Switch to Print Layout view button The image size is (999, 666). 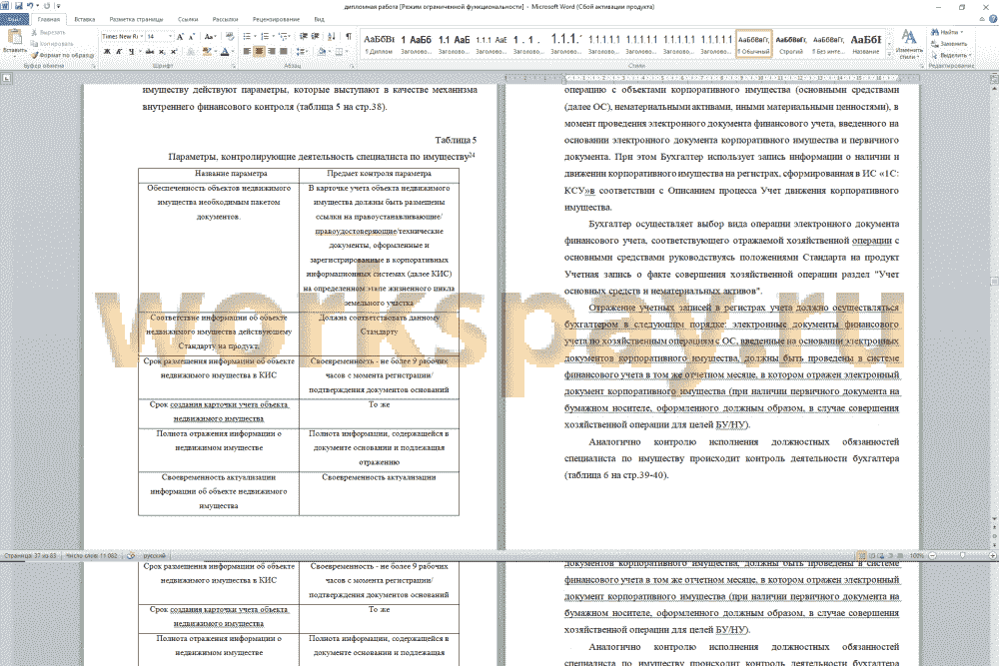coord(861,556)
